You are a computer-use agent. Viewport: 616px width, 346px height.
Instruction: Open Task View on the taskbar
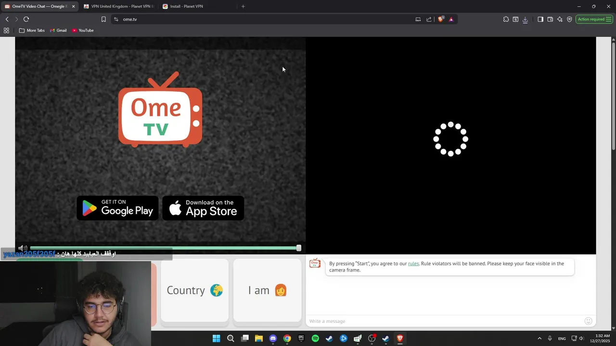245,338
